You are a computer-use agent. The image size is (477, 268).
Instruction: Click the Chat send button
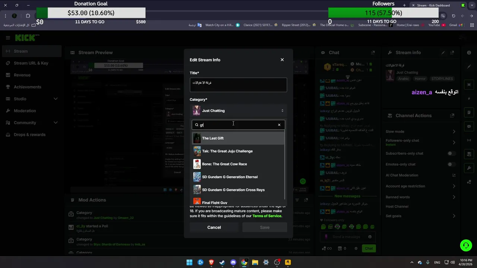(x=369, y=248)
